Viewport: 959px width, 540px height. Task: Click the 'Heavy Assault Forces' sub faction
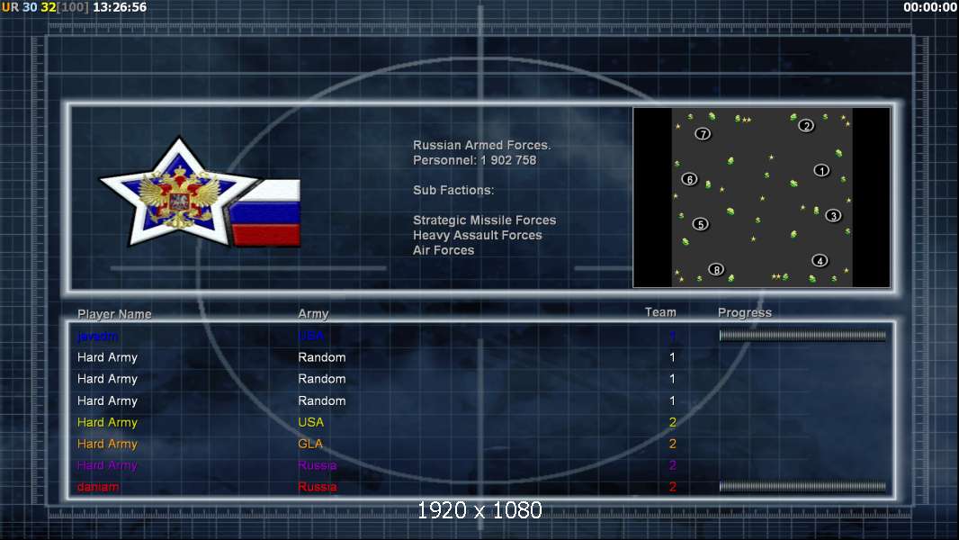(477, 236)
